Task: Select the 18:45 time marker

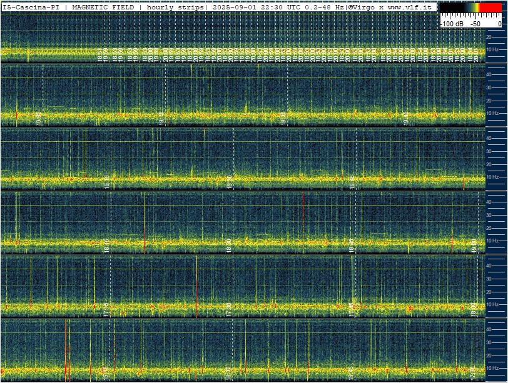Action: (351, 246)
